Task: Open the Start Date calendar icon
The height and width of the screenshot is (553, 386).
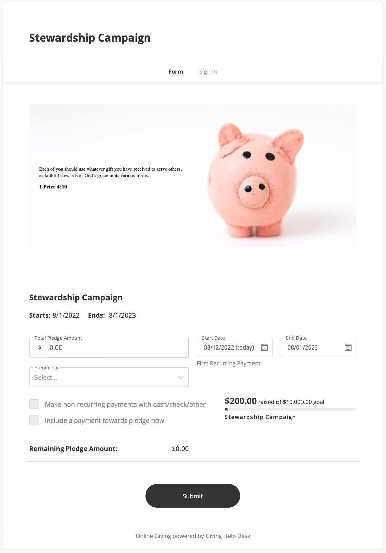Action: 264,347
